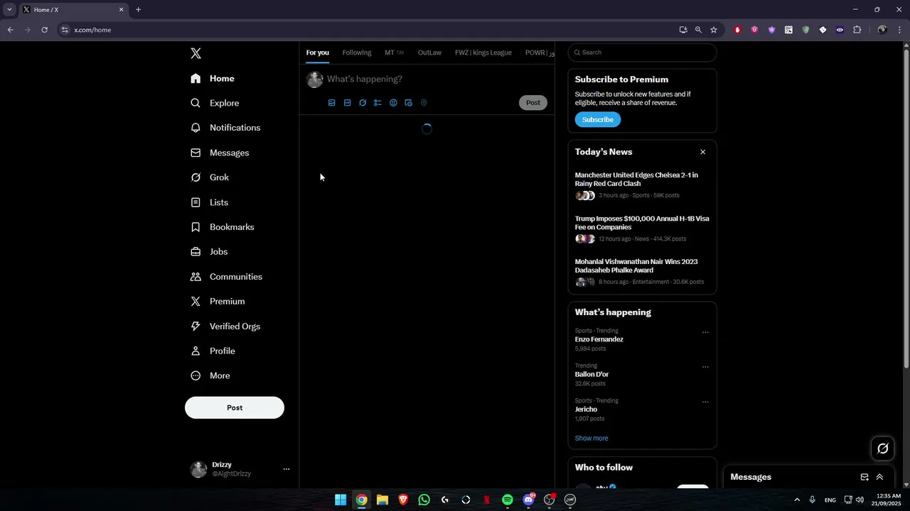Click the location tag icon in composer
This screenshot has height=511, width=910.
point(424,103)
